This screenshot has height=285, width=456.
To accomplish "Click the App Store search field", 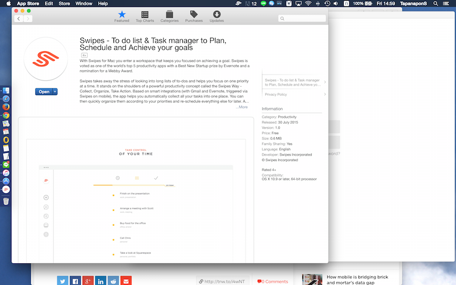I will [302, 18].
